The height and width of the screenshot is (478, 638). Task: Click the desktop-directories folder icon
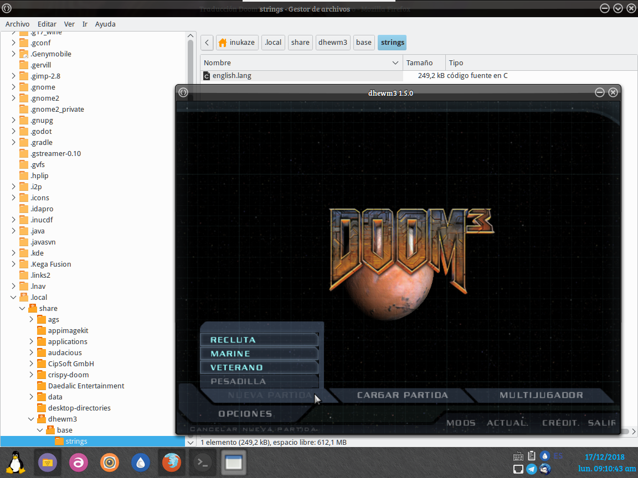point(42,408)
